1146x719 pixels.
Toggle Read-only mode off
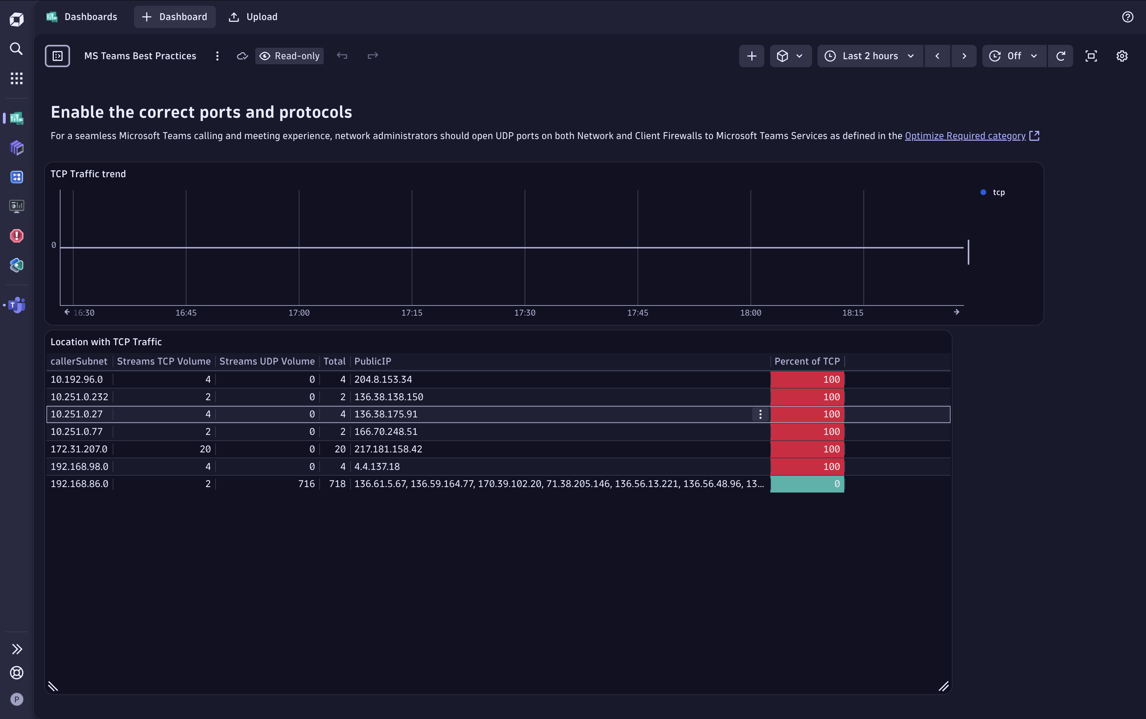289,56
